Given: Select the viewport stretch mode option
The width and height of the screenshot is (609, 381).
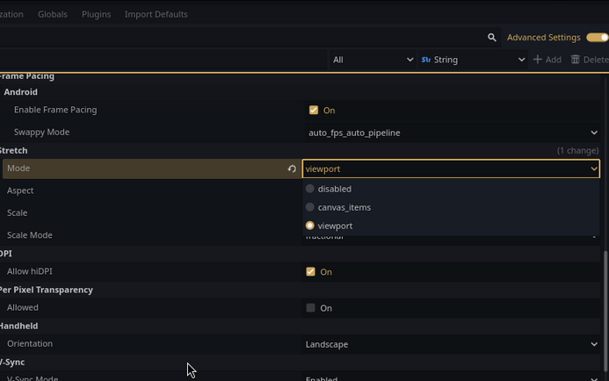Looking at the screenshot, I should (335, 226).
